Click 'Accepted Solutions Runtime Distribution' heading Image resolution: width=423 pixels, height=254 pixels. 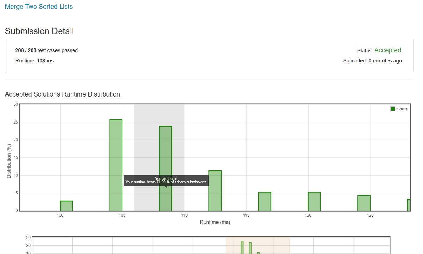[63, 94]
